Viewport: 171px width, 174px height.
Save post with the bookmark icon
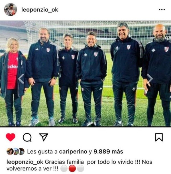pyautogui.click(x=159, y=137)
